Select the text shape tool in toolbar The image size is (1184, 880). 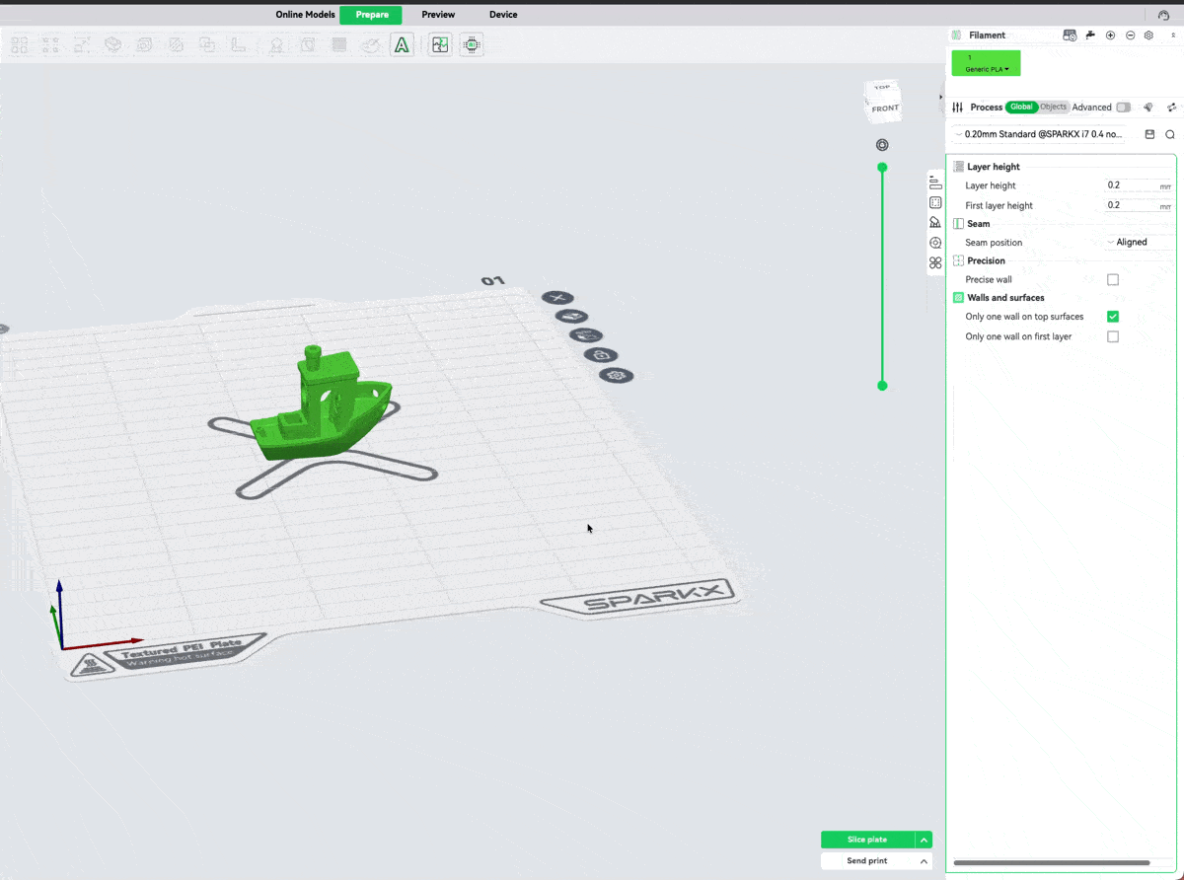402,44
